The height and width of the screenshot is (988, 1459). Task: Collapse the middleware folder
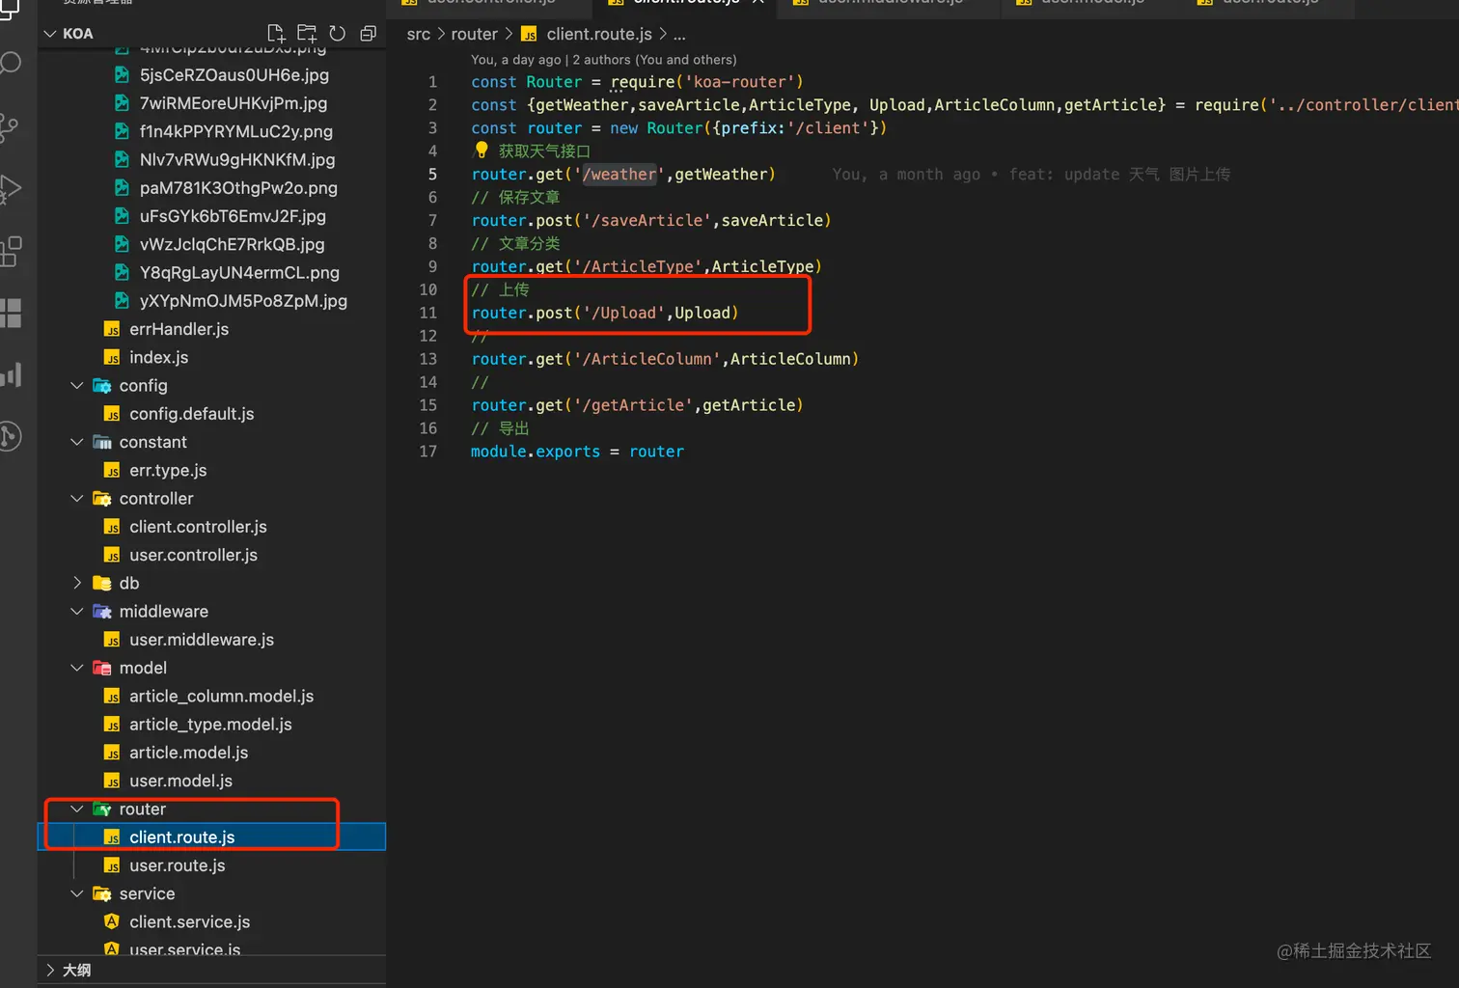pyautogui.click(x=77, y=611)
